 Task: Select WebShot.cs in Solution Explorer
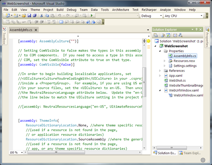click(x=177, y=81)
